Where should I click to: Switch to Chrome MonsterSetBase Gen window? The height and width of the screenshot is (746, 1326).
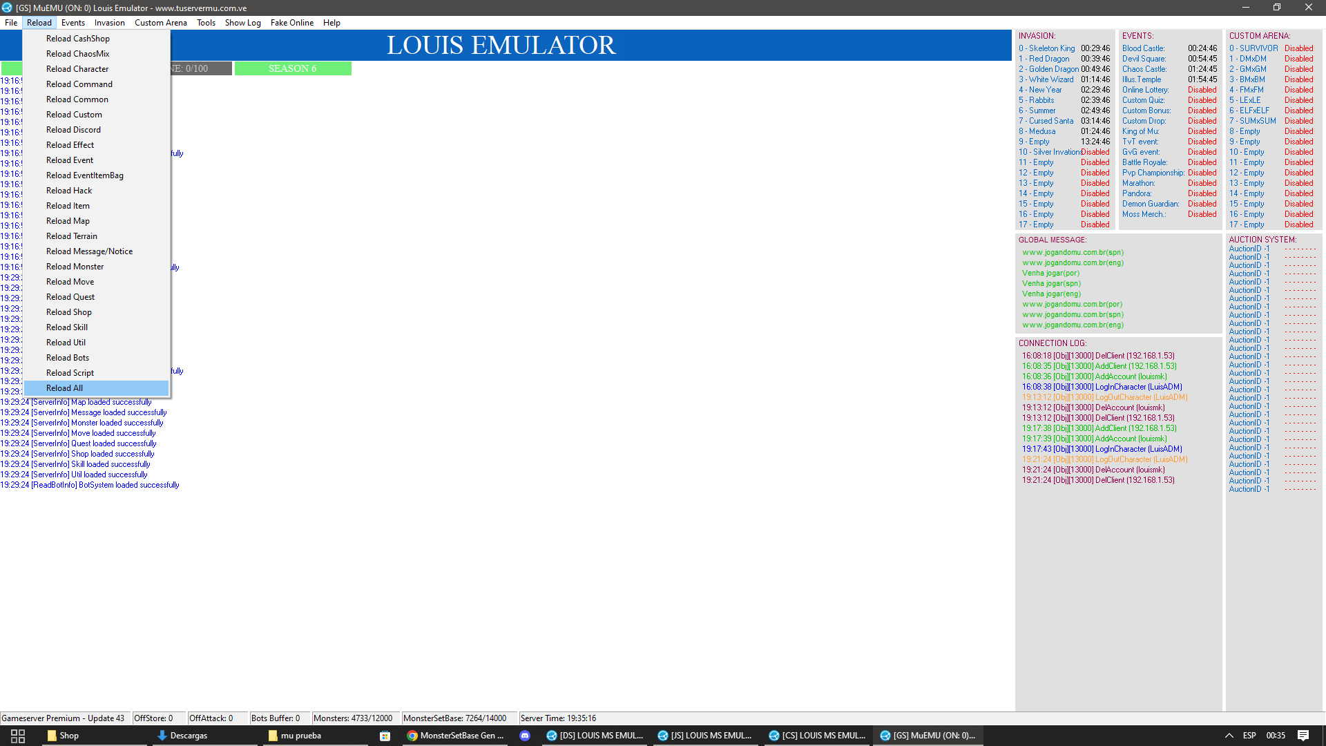[x=456, y=736]
